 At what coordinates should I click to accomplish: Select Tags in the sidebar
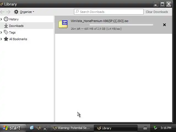click(x=12, y=32)
